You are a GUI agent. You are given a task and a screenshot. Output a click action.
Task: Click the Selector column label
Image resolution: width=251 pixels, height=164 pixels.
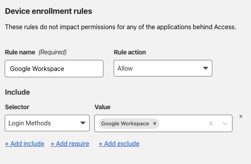point(17,107)
